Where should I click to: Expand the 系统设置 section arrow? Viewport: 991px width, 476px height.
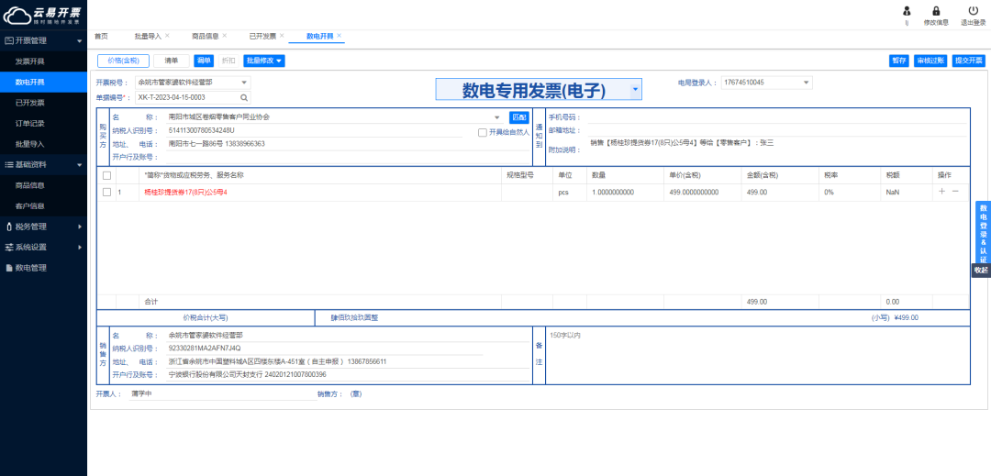79,247
